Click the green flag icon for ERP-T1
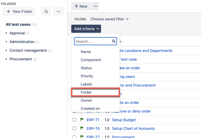Screen dimensions: 201x138 (82, 120)
